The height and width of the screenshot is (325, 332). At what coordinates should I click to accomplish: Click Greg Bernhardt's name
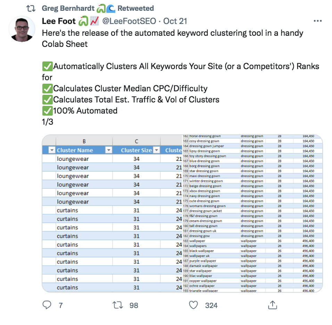click(x=68, y=8)
